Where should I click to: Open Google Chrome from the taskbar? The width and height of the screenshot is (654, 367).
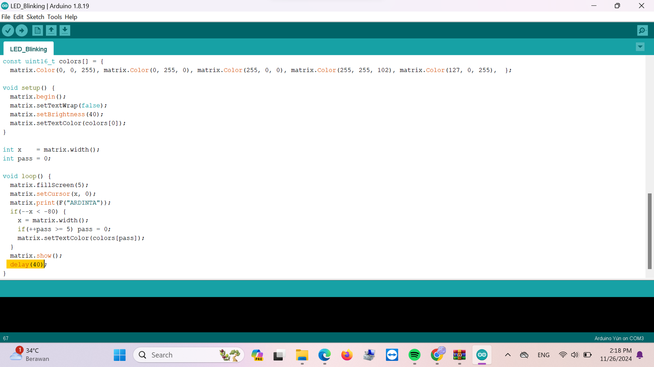click(437, 355)
